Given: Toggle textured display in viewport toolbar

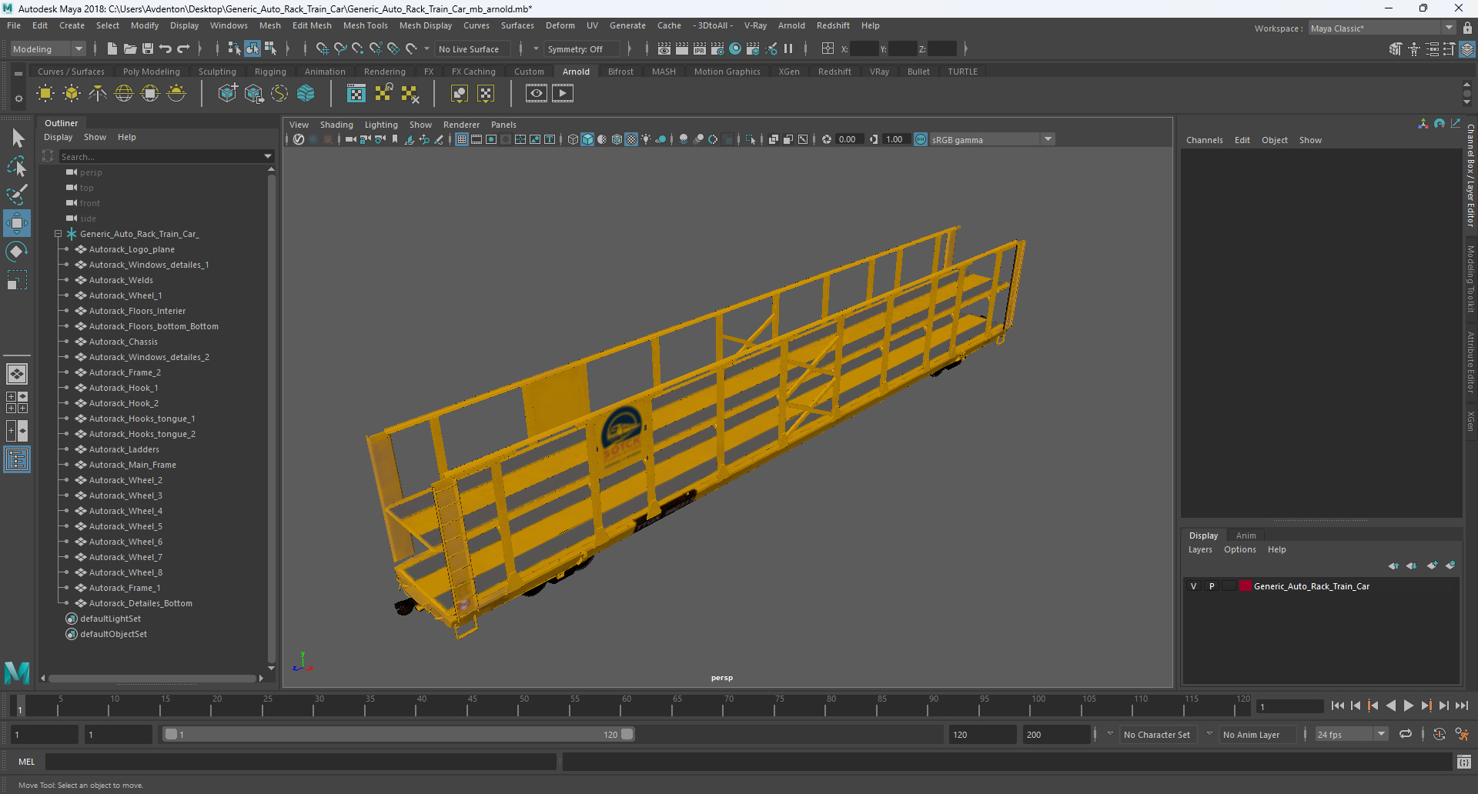Looking at the screenshot, I should pyautogui.click(x=631, y=139).
